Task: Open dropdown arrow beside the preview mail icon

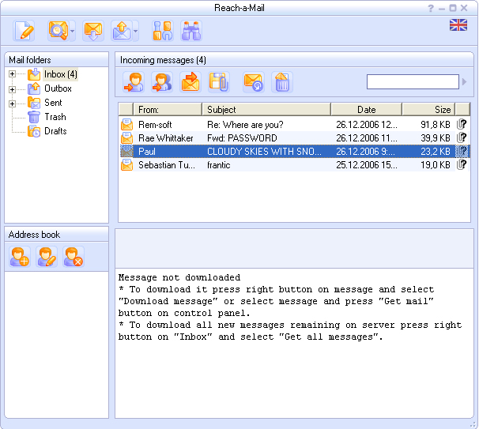Action: [x=73, y=32]
